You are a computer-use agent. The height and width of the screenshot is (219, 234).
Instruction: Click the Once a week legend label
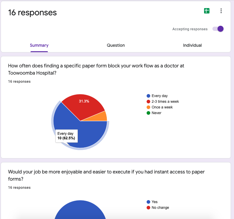point(162,107)
